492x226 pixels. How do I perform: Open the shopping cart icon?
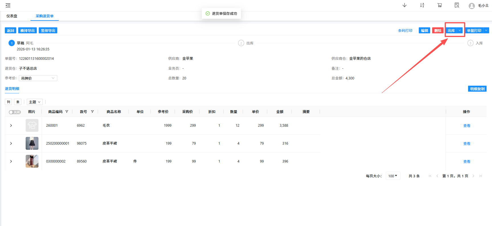(440, 5)
